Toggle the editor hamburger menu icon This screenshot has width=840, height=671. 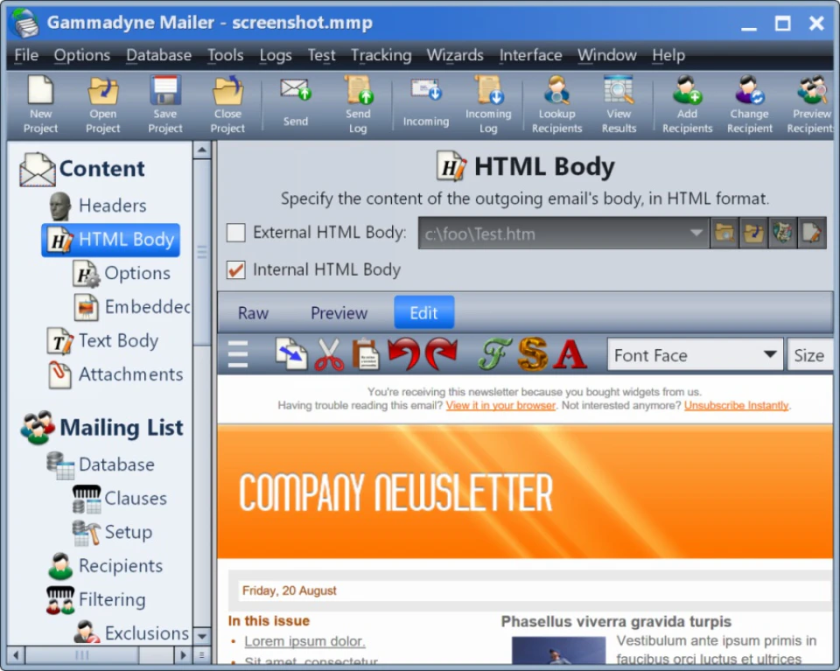click(x=238, y=353)
